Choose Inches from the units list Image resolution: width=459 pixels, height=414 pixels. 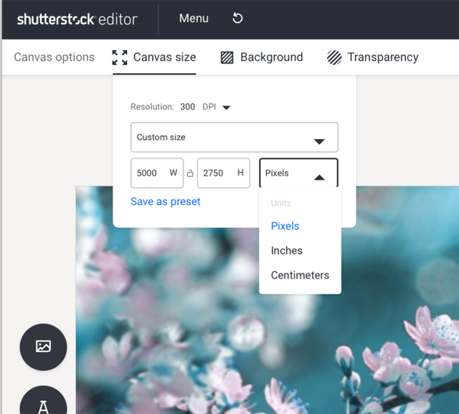pos(287,251)
